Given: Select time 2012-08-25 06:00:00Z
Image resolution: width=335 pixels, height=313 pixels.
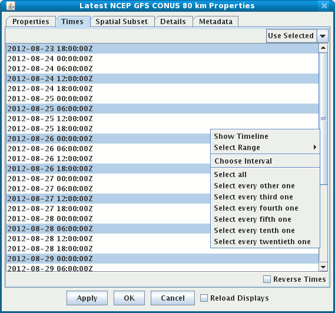Looking at the screenshot, I should point(162,109).
